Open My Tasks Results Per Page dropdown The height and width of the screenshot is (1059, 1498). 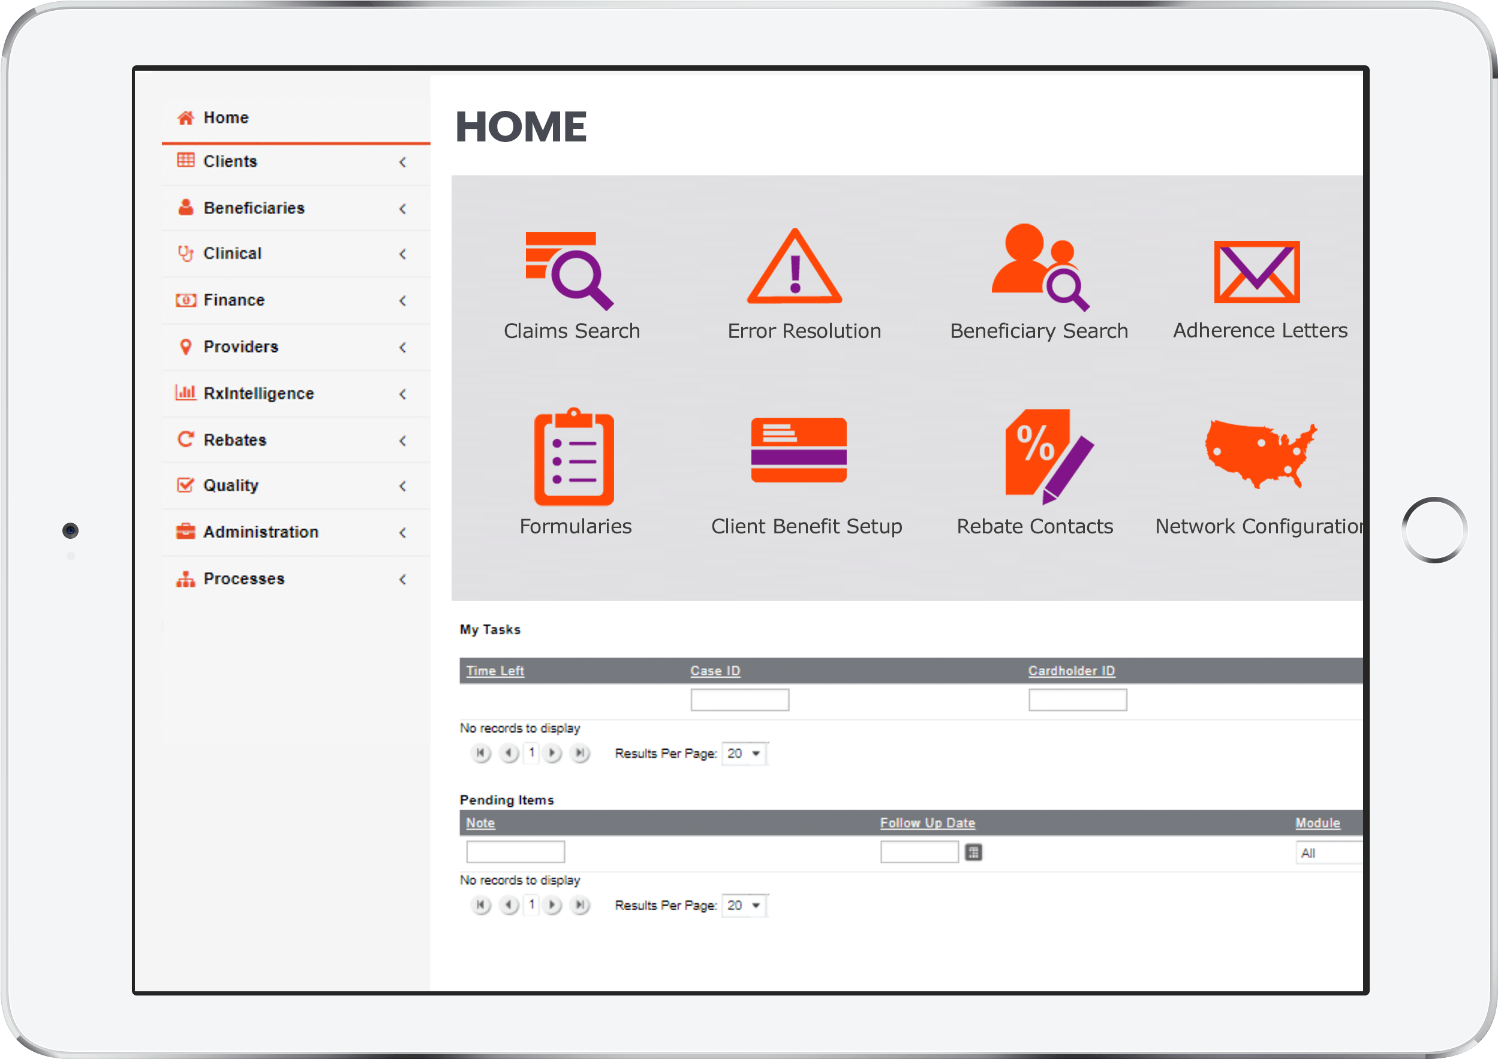click(x=744, y=754)
